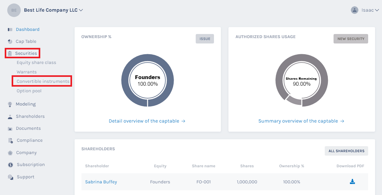Download PDF for Sabrina Buffey
Viewport: 382px width, 195px height.
(x=352, y=182)
